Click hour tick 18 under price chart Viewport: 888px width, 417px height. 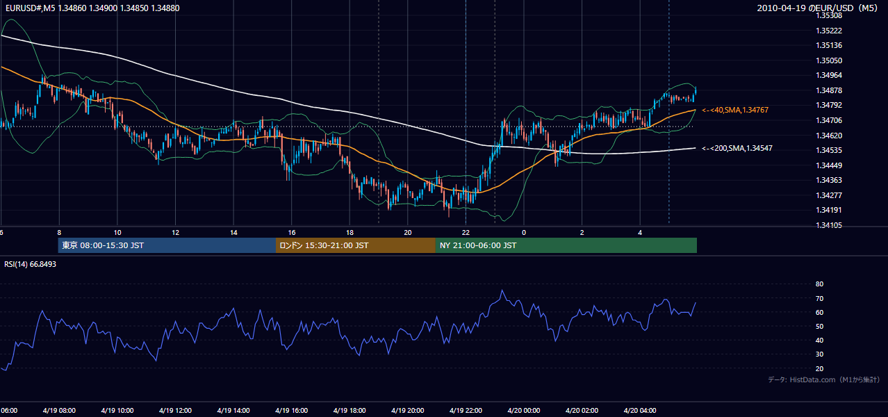[350, 232]
